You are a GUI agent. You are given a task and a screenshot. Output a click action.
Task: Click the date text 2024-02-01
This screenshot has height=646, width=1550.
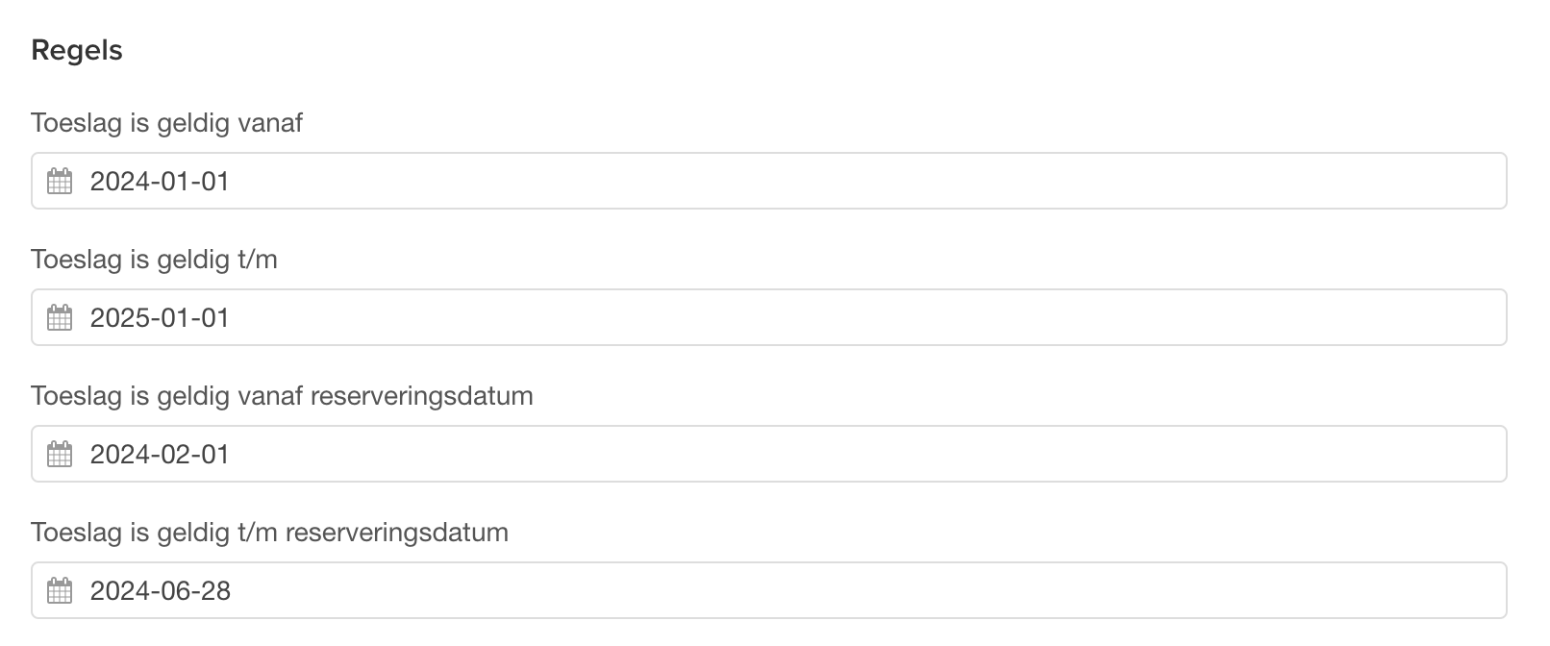[160, 454]
